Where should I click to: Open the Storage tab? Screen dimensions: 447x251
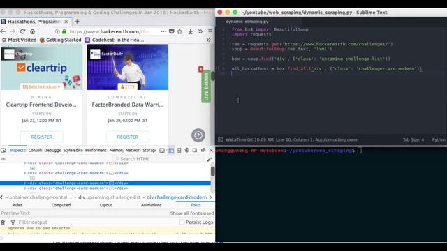149,151
